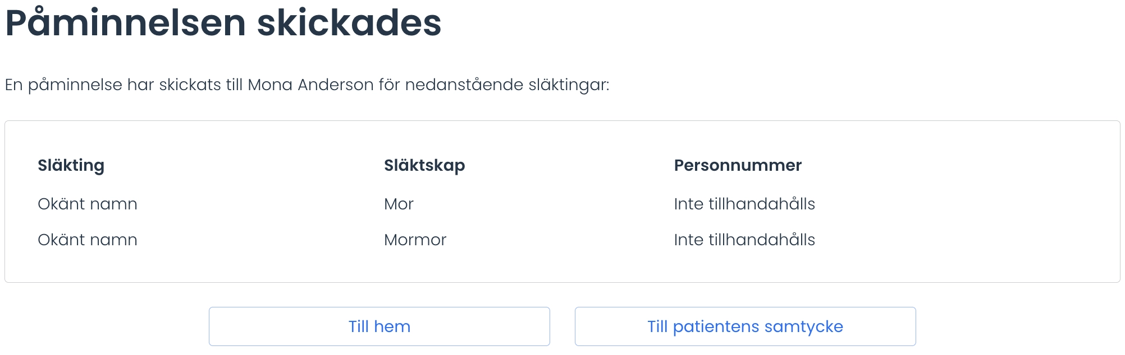Click the word Påminnelsen in the heading
This screenshot has width=1125, height=355.
pyautogui.click(x=125, y=22)
